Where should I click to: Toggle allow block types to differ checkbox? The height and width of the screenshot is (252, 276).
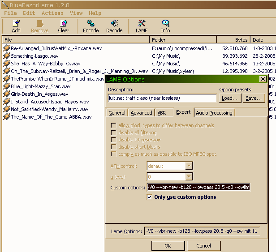(x=113, y=125)
